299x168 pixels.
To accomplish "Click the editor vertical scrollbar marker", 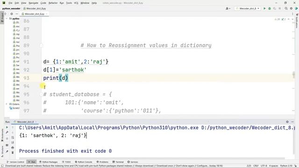I will (x=294, y=74).
